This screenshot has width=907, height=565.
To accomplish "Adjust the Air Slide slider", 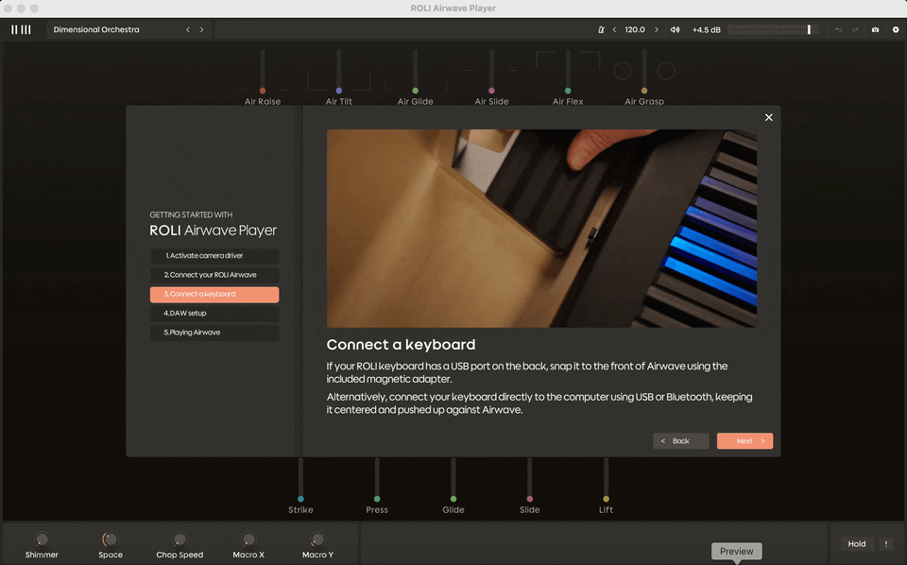I will (491, 71).
